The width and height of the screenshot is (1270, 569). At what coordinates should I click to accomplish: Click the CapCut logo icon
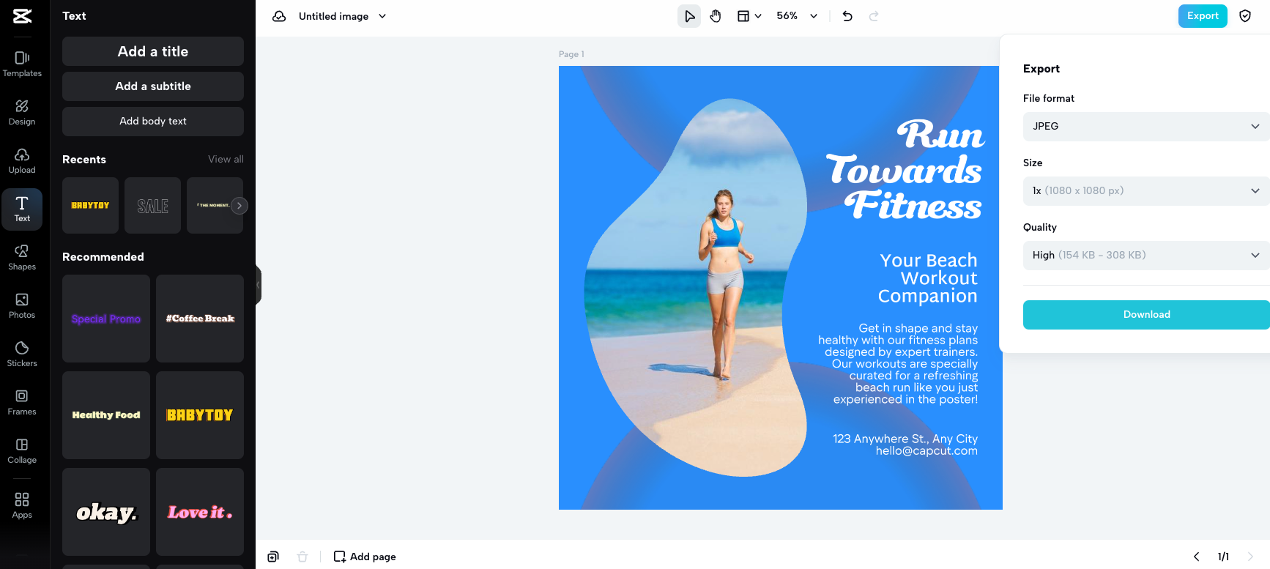tap(22, 16)
